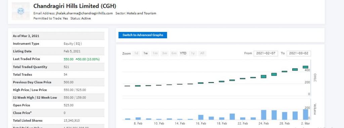Screen dimensions: 344x128
Task: Select the candlestick near 24 Feb
Action: point(263,76)
